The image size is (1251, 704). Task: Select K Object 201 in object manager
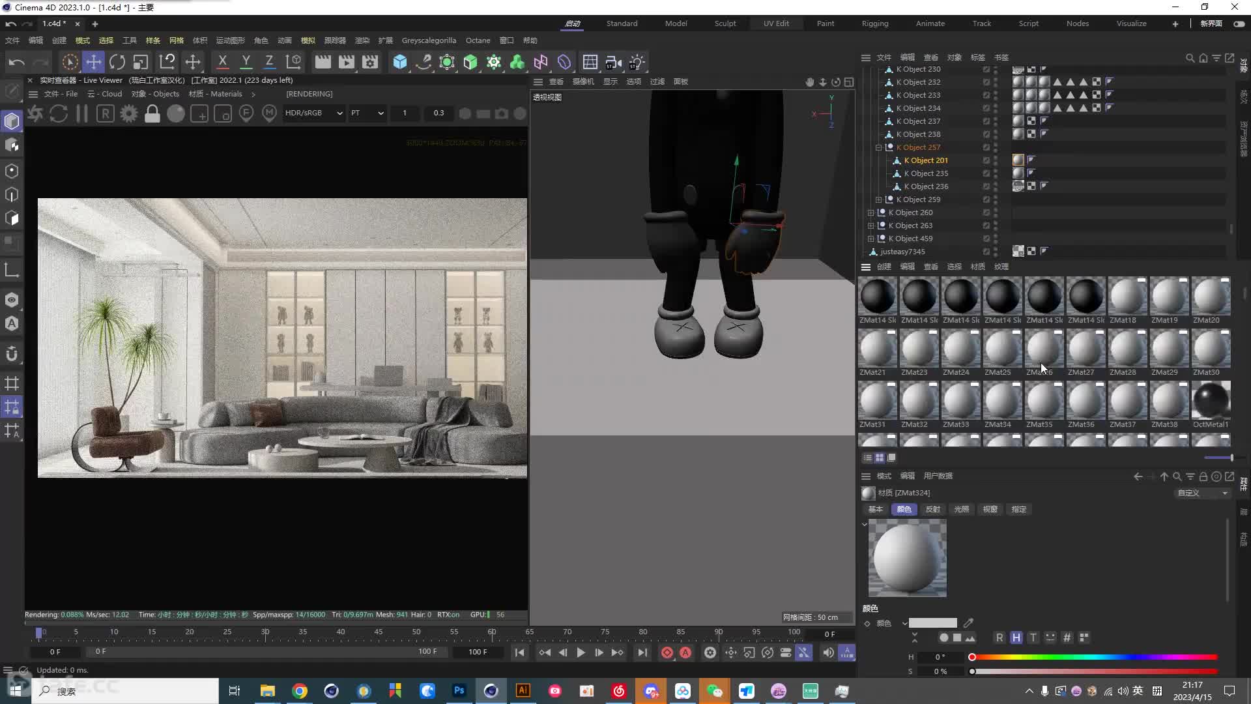(925, 160)
